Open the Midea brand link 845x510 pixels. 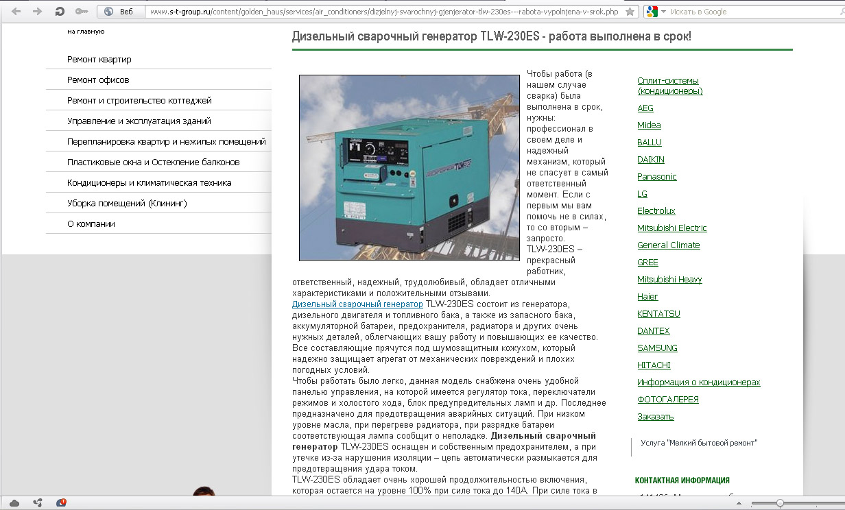(x=649, y=125)
